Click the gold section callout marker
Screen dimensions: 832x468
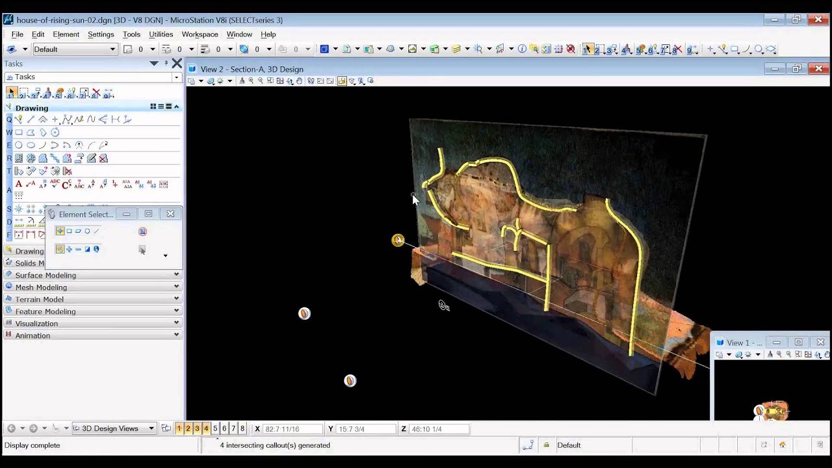pos(398,240)
